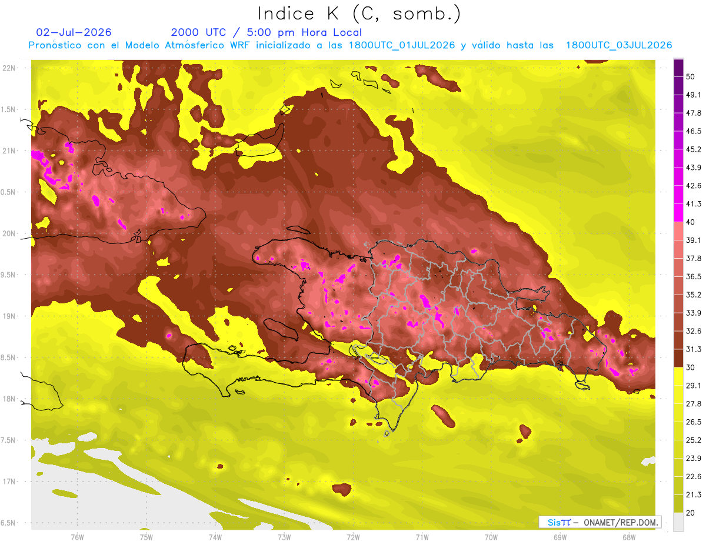
Task: Click the latitude label '17N'
Action: coord(9,482)
